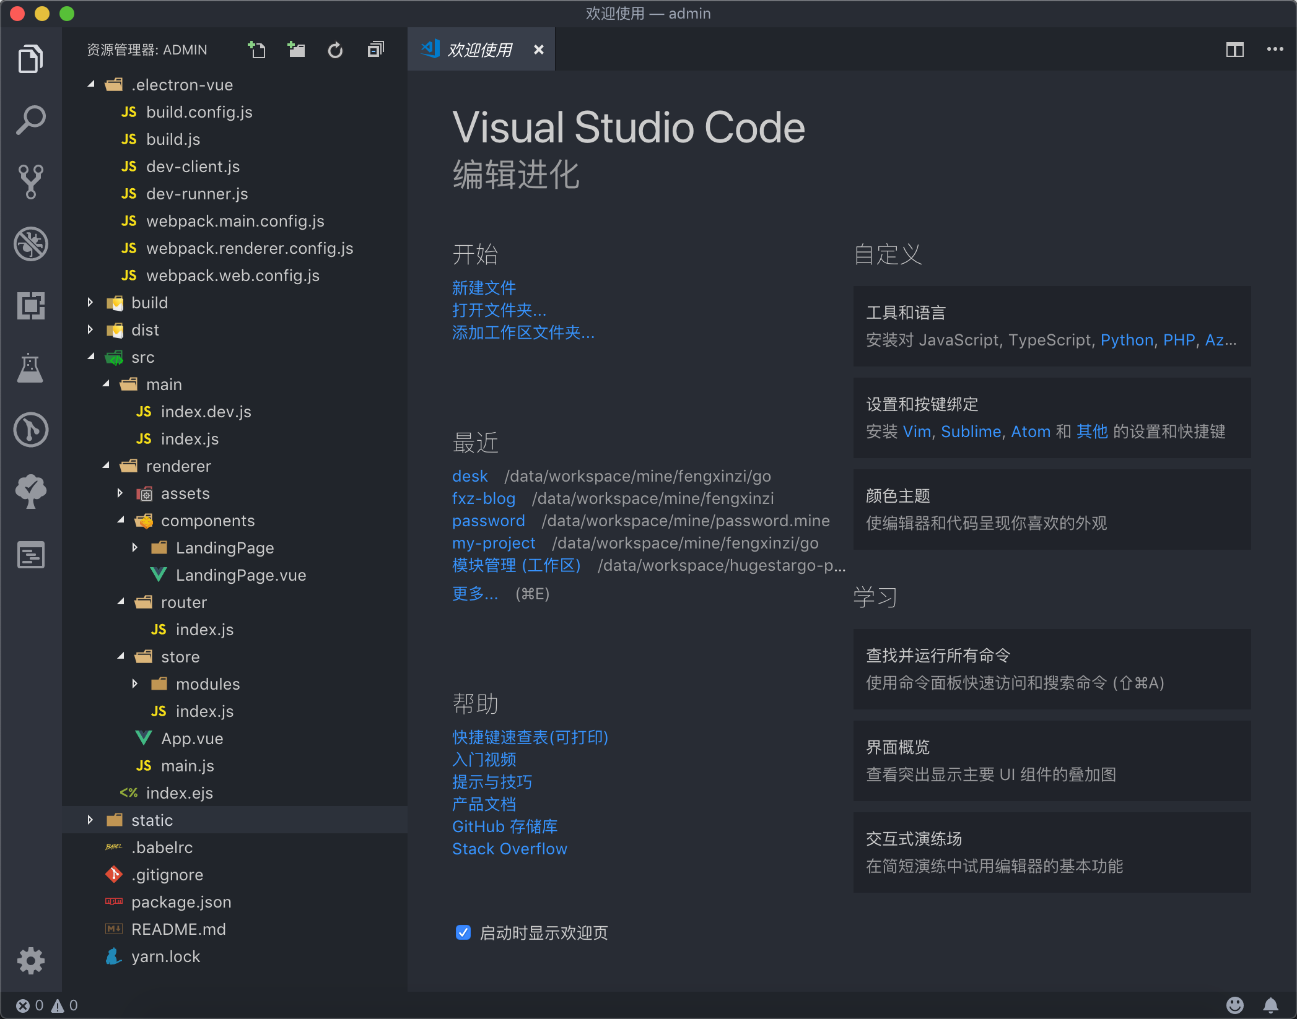1297x1019 pixels.
Task: Select the Explorer icon in the activity bar
Action: [x=31, y=58]
